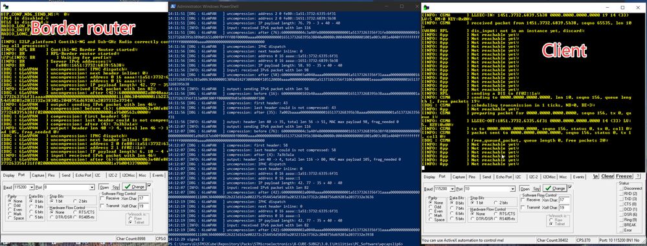
Task: Open the Send tab in Port 10 window
Action: [487, 177]
